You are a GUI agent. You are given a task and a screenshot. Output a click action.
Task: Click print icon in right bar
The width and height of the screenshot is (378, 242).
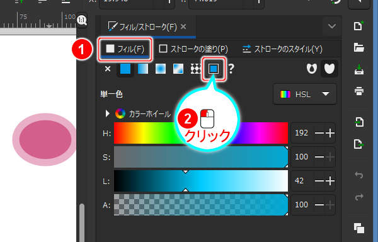coord(358,91)
